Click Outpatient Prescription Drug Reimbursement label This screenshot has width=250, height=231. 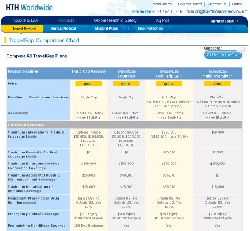click(x=34, y=200)
